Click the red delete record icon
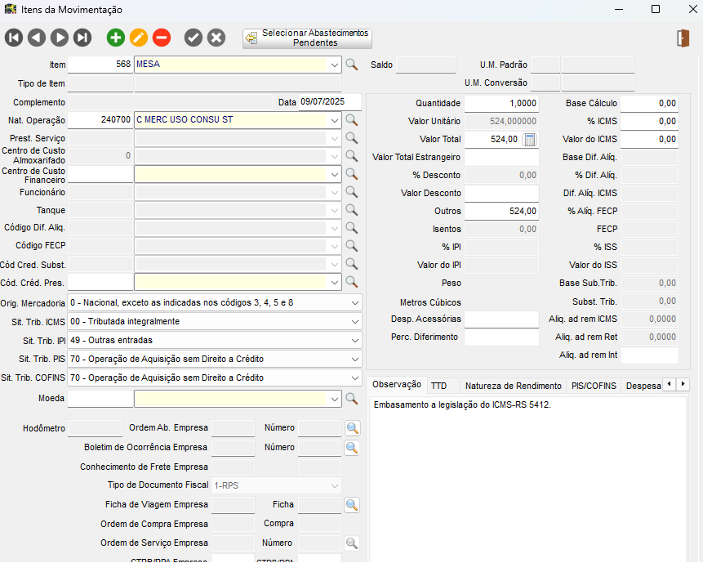Image resolution: width=703 pixels, height=563 pixels. (162, 37)
